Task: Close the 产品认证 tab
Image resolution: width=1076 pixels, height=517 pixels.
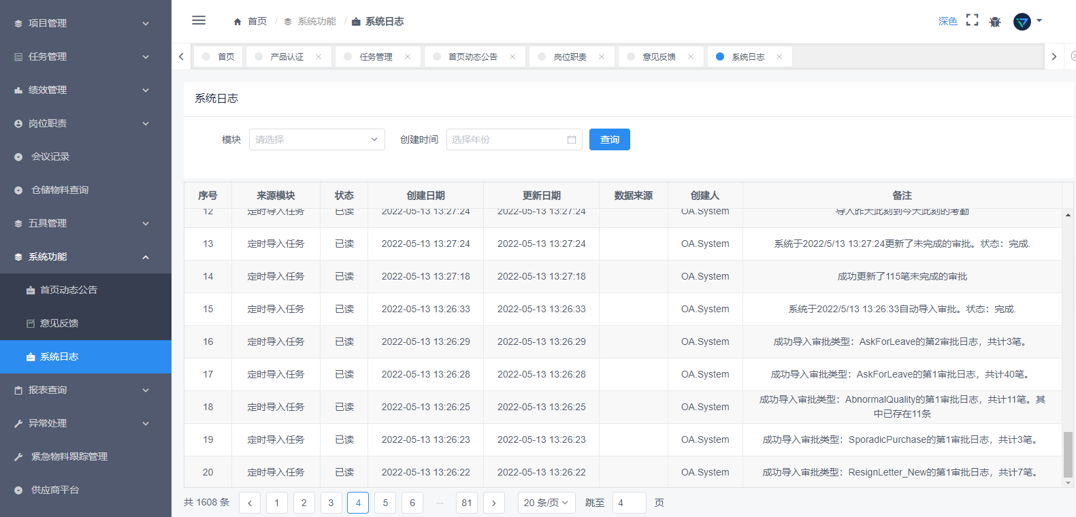Action: pyautogui.click(x=319, y=56)
